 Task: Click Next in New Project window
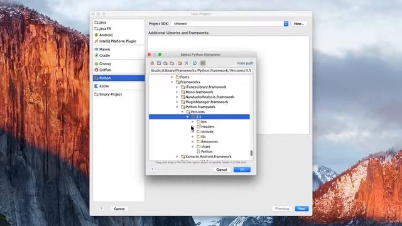301,208
